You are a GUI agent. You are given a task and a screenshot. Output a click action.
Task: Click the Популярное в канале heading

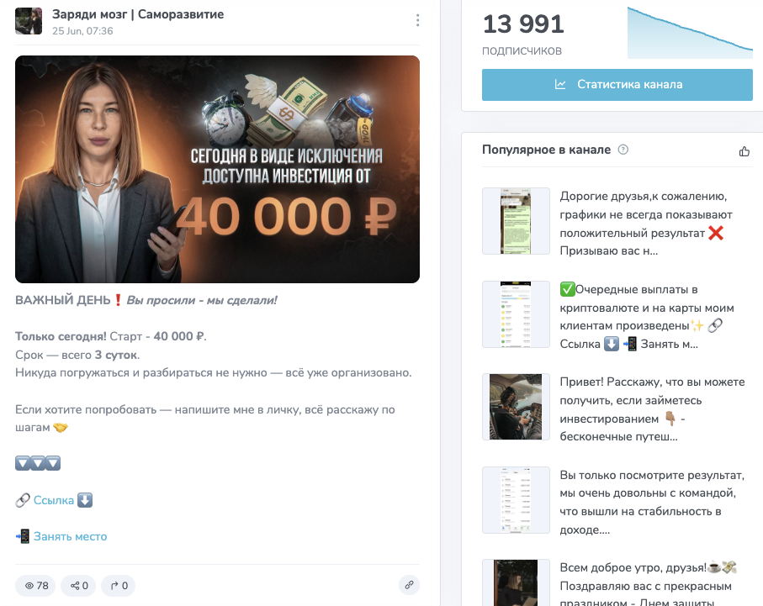coord(546,150)
